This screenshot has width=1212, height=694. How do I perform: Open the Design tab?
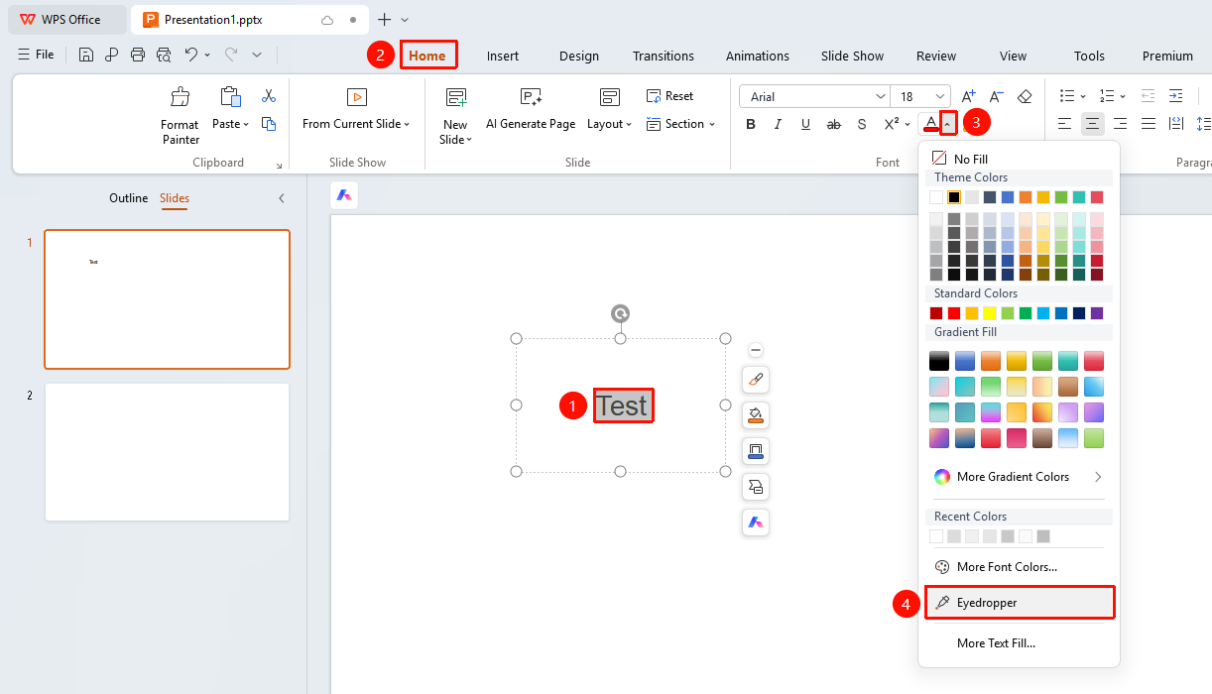579,56
